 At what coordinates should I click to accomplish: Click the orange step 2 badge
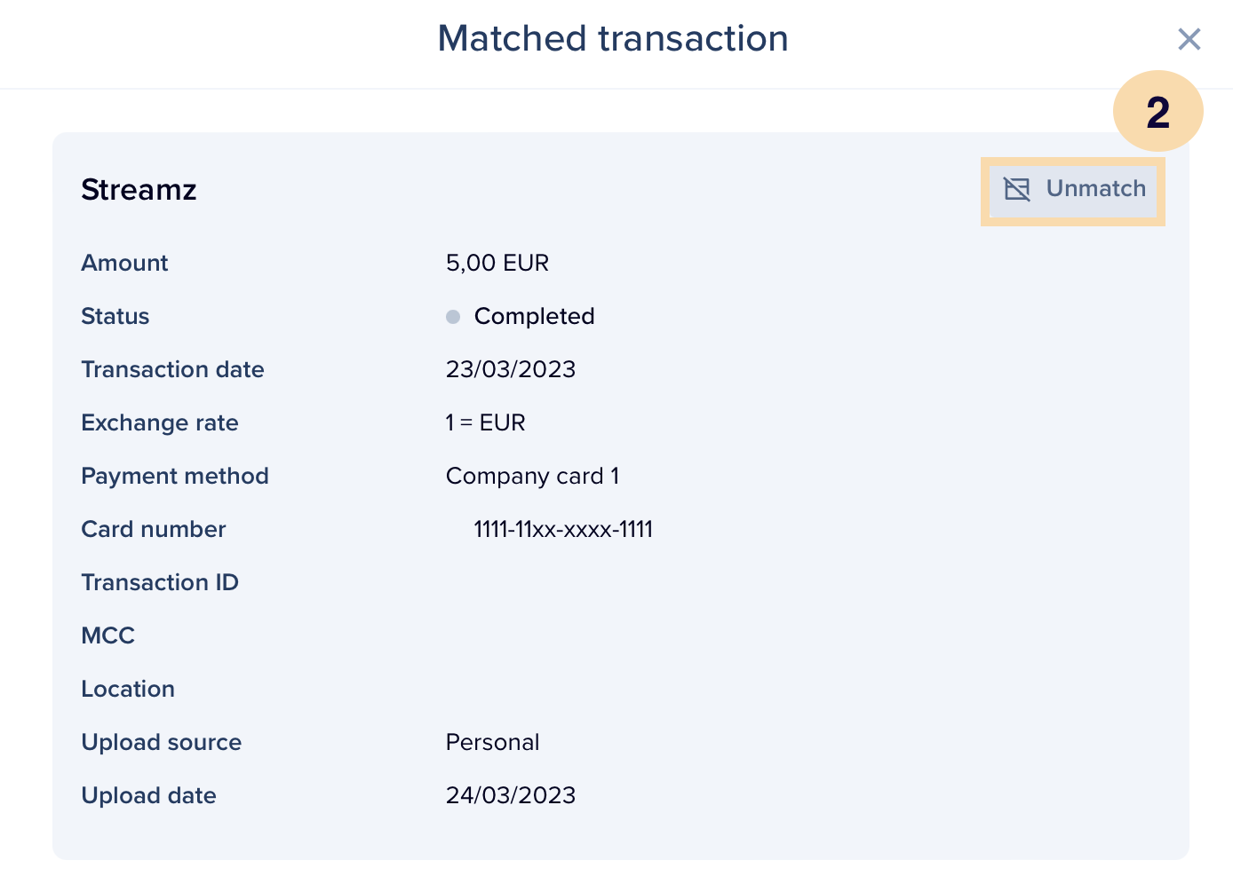(1157, 112)
